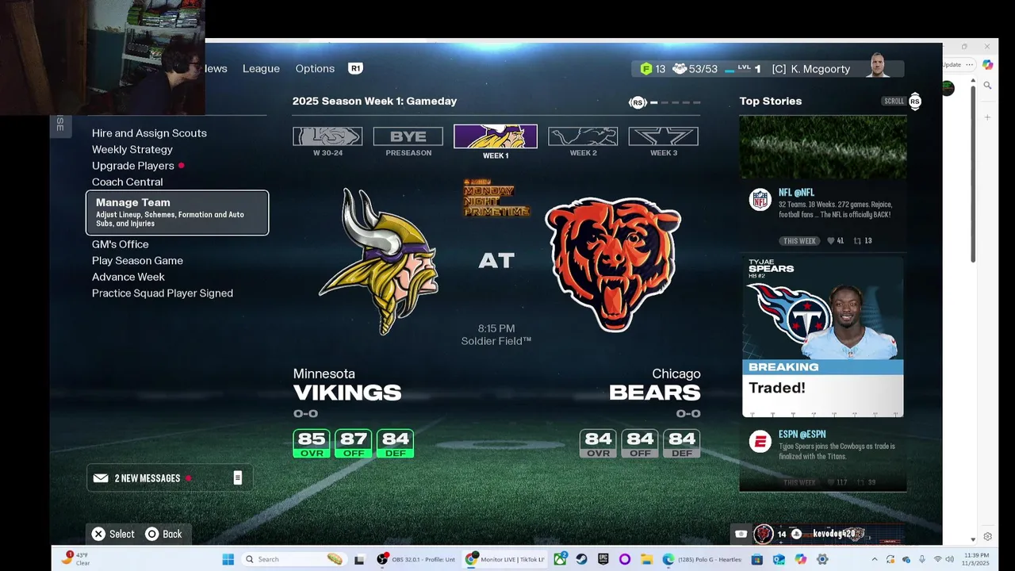Open the Polo G Edge window in taskbar
This screenshot has width=1015, height=571.
click(703, 559)
